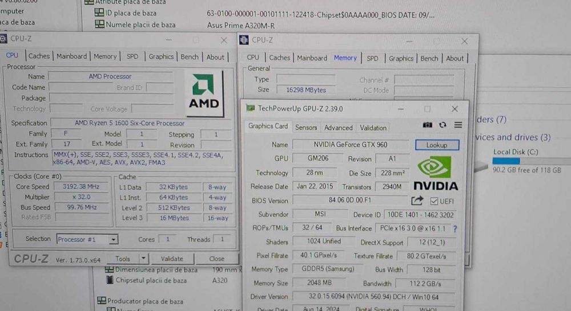Image resolution: width=571 pixels, height=311 pixels.
Task: Click the Bus Interface question mark
Action: 455,228
